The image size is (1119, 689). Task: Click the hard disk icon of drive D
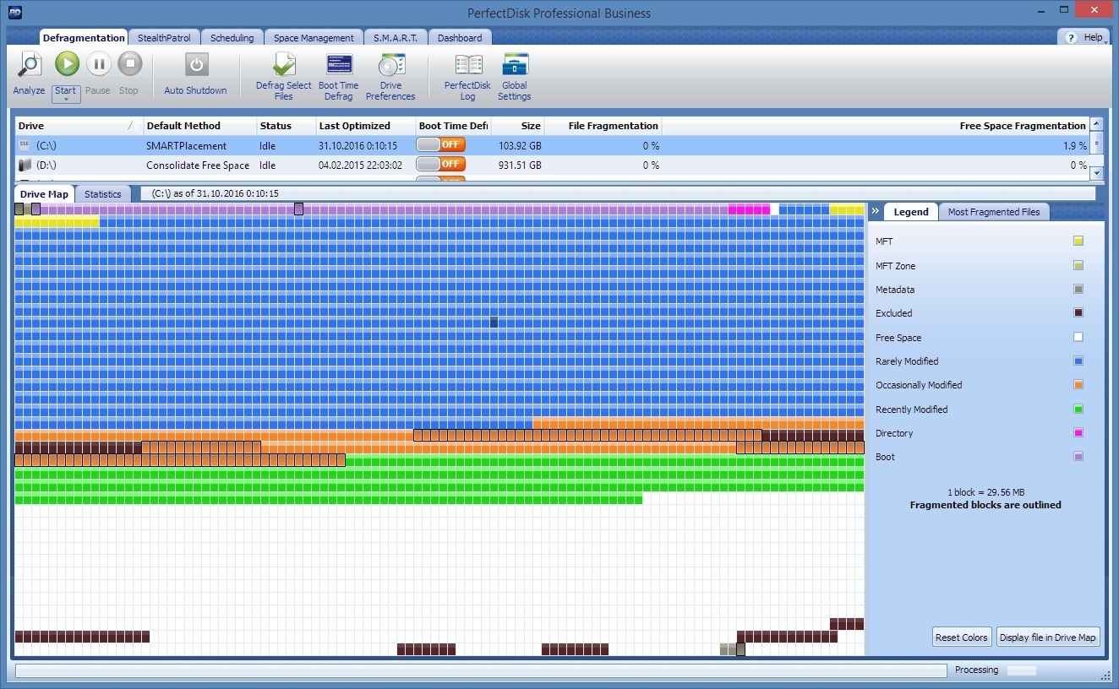(25, 165)
